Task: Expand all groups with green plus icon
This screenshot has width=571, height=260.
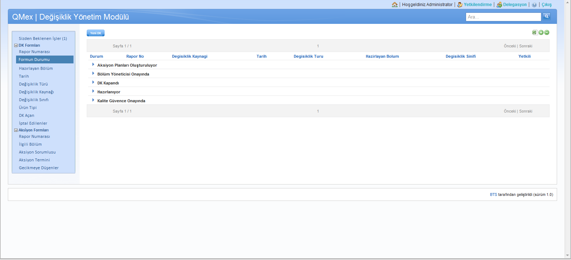Action: [x=541, y=32]
